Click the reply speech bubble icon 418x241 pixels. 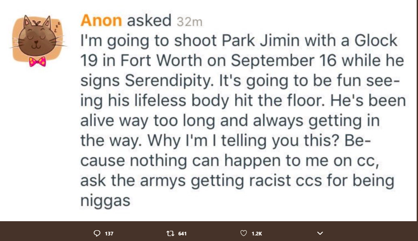coord(97,233)
